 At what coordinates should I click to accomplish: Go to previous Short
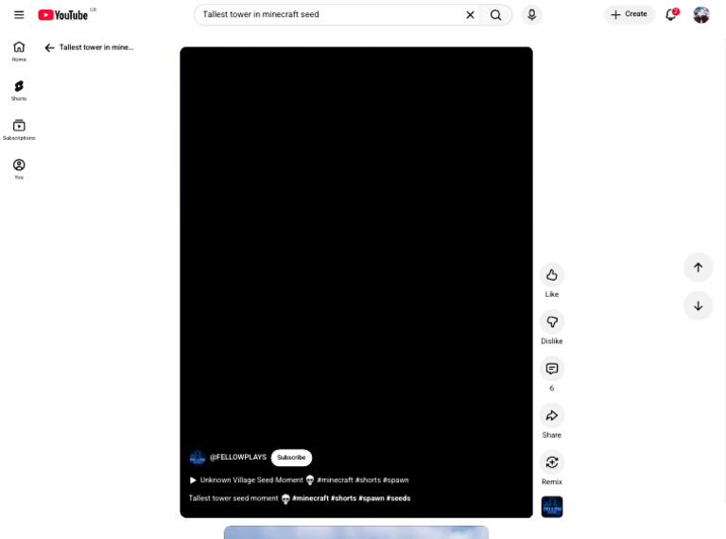click(x=698, y=268)
